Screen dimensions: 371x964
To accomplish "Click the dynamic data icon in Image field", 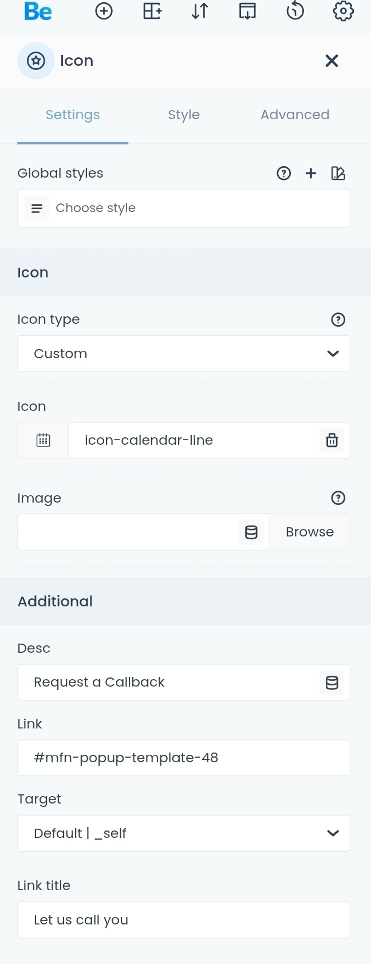I will click(251, 532).
